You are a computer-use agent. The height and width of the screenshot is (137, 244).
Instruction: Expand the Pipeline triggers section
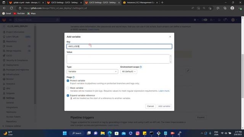(x=201, y=118)
